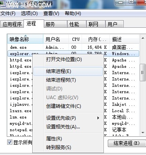Open the 文件(F) menu
Screen dimensions: 146x155
click(8, 13)
